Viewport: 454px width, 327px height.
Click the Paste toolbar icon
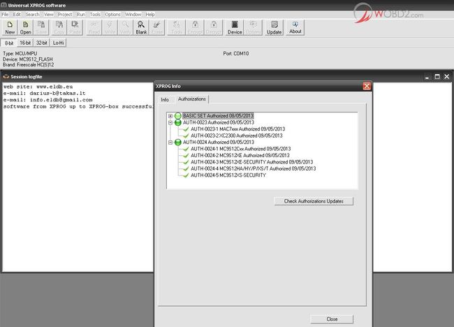[75, 27]
